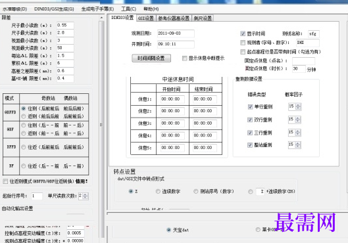Click the 固定点休息 (点名) field
Image resolution: width=348 pixels, height=243 pixels.
point(303,60)
